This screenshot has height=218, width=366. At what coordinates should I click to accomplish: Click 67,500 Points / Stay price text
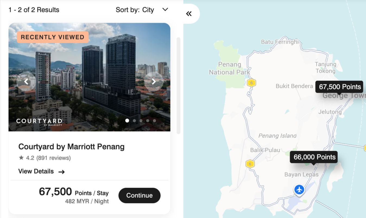[x=74, y=192]
